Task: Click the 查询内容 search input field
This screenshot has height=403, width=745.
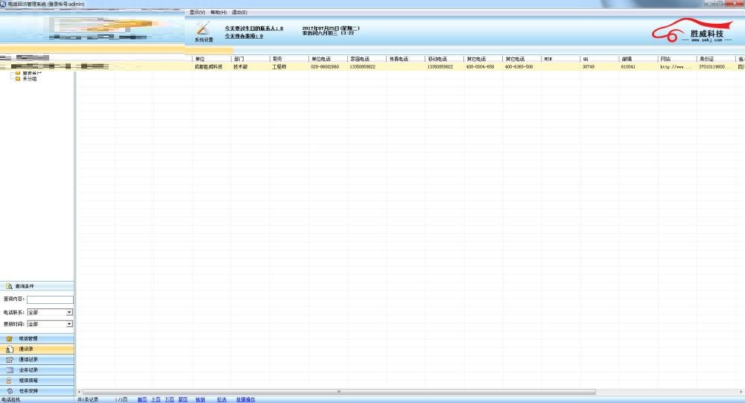Action: 50,299
